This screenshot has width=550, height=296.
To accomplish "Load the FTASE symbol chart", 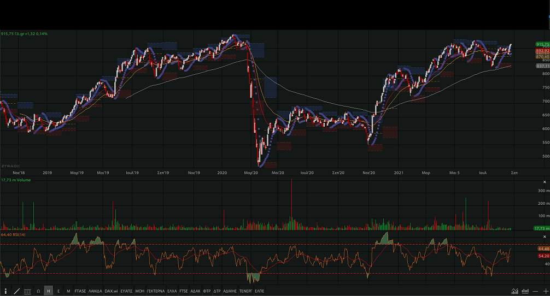I will click(x=80, y=292).
